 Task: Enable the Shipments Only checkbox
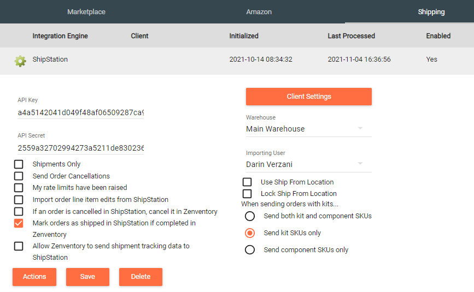coord(19,164)
